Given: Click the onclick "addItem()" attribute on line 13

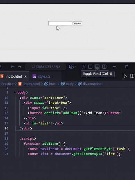Looking at the screenshot, I should (64, 113).
